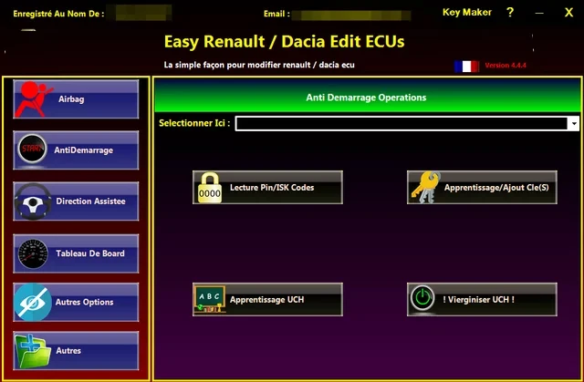Open the Airbag section

coord(76,99)
